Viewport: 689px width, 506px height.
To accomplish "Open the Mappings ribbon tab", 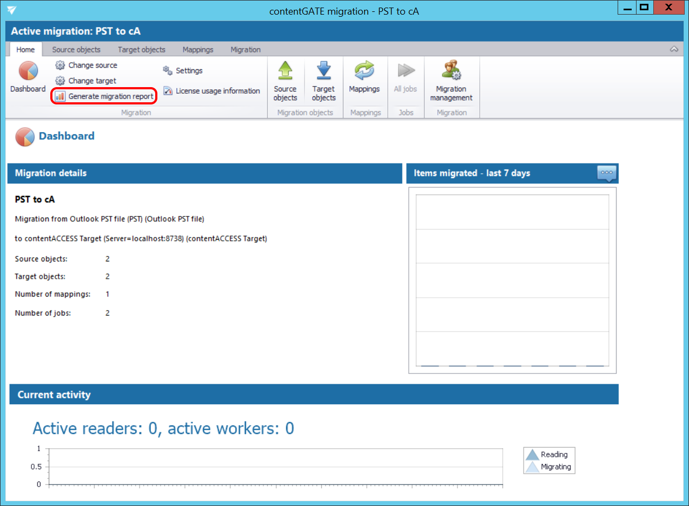I will pos(198,49).
